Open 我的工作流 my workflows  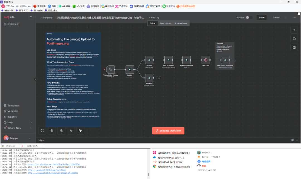click(x=153, y=6)
